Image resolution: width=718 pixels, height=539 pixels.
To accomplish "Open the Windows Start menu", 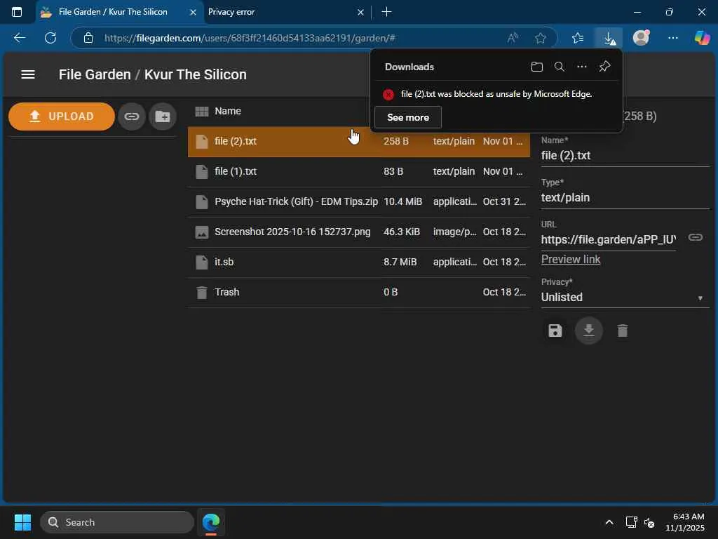I will (x=22, y=522).
